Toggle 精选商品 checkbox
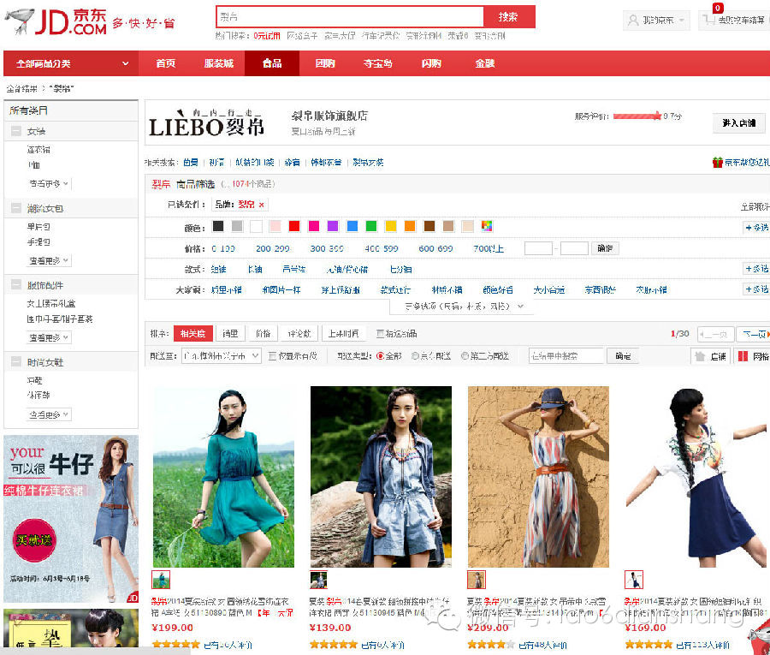Image resolution: width=770 pixels, height=655 pixels. coord(380,334)
